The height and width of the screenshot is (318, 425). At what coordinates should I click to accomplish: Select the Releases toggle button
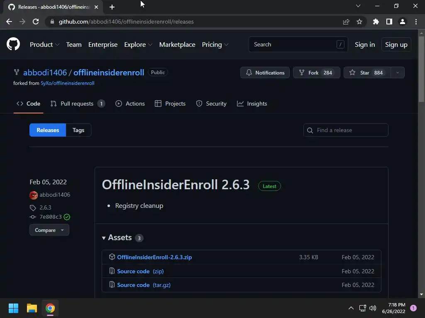[48, 130]
